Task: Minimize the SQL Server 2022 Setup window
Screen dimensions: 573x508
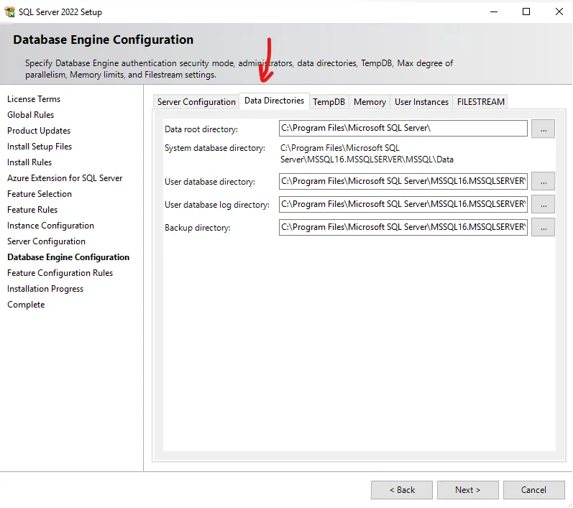Action: click(x=494, y=11)
